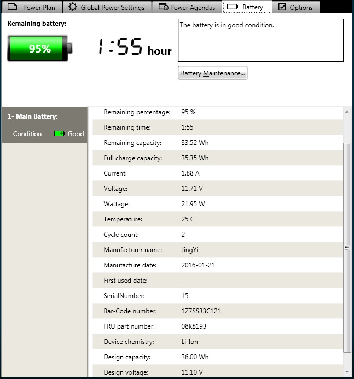354x379 pixels.
Task: Click the Global Power Settings gear icon
Action: tap(73, 7)
